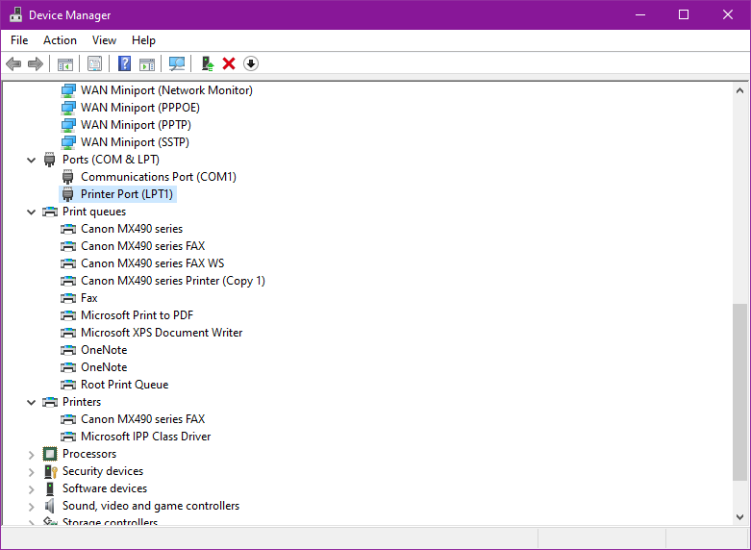
Task: Select WAN Miniport (PPTP)
Action: [136, 125]
